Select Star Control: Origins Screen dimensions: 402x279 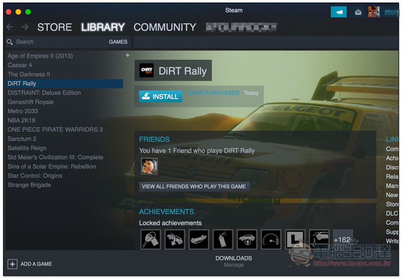pos(35,176)
